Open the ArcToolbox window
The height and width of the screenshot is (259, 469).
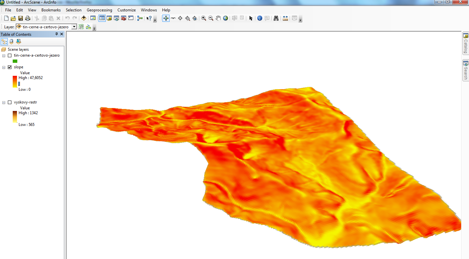pos(124,18)
